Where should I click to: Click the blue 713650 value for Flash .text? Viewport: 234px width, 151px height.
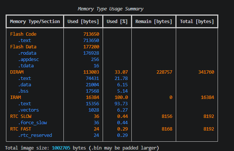[91, 41]
